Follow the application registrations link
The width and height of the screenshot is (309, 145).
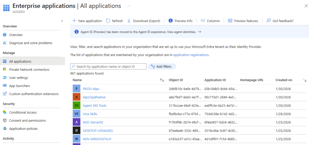(x=191, y=55)
